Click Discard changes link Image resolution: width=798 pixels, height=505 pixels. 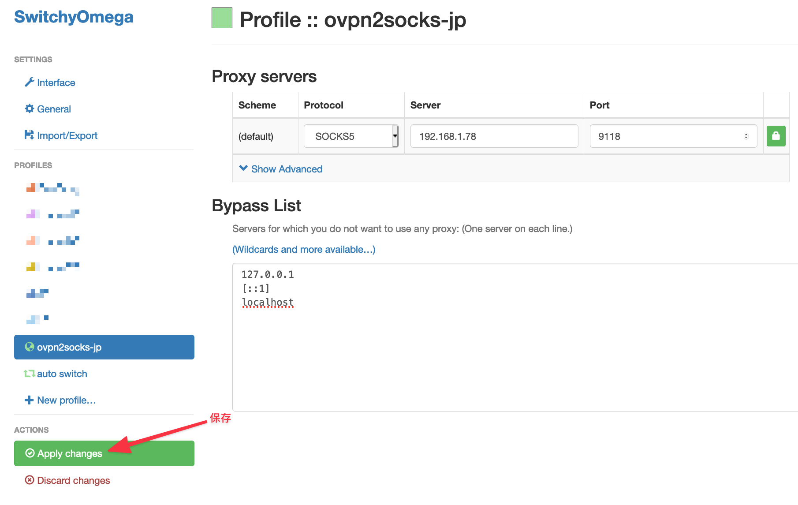73,480
